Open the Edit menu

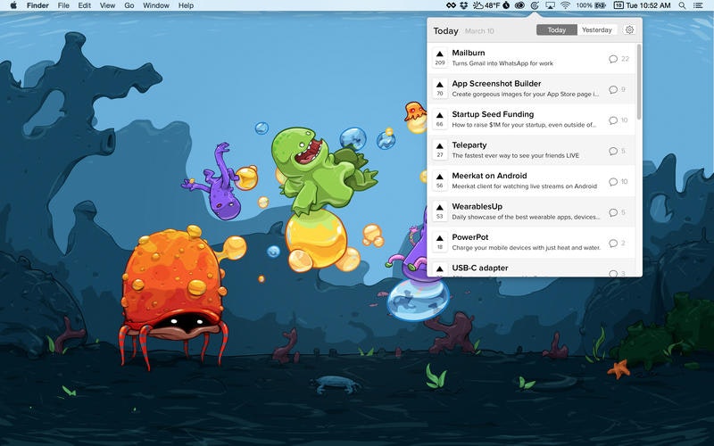point(84,5)
